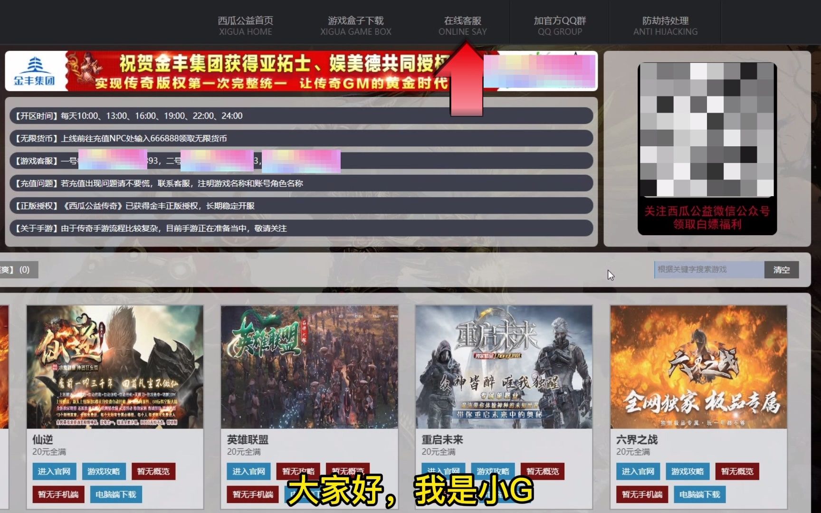Click the 仙逆 game title

[x=43, y=439]
